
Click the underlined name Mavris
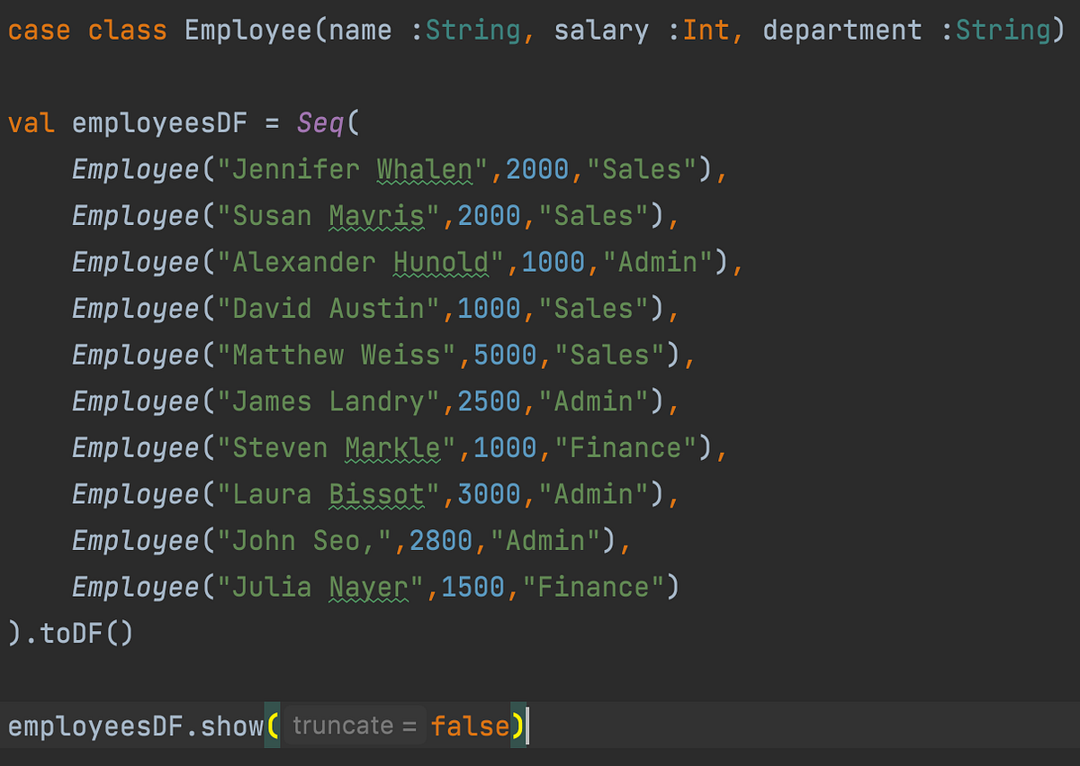[376, 216]
